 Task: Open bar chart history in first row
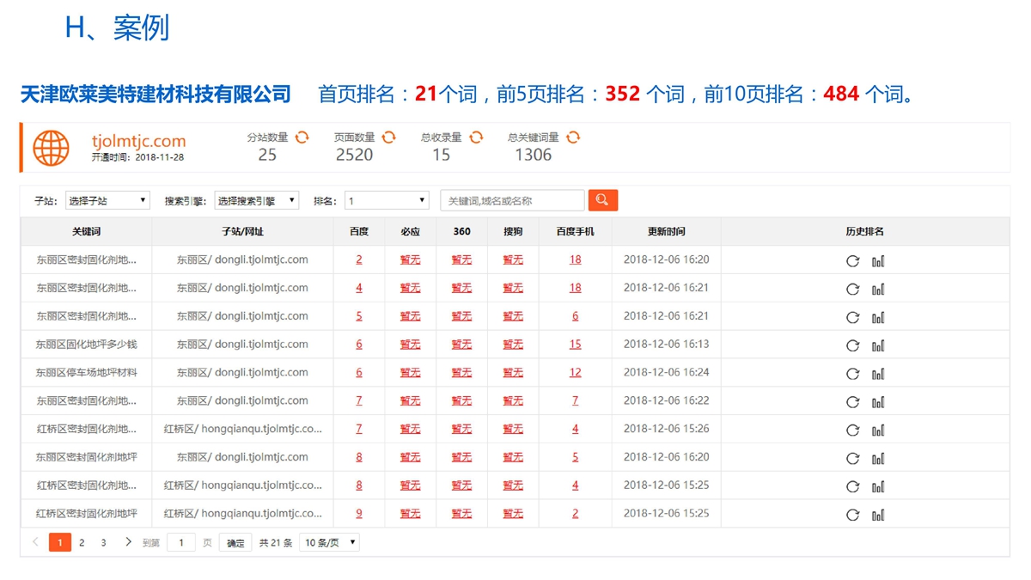click(x=877, y=261)
